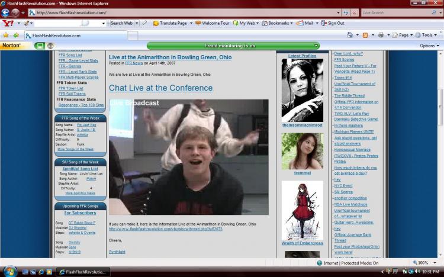Open the Norton Options dropdown
444x277 pixels.
[x=430, y=46]
